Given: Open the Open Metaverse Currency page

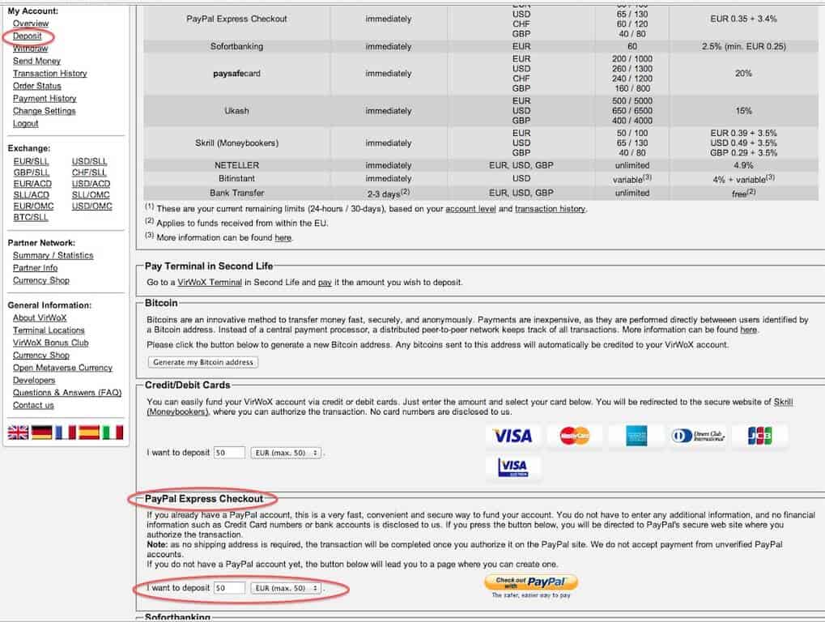Looking at the screenshot, I should pyautogui.click(x=62, y=369).
